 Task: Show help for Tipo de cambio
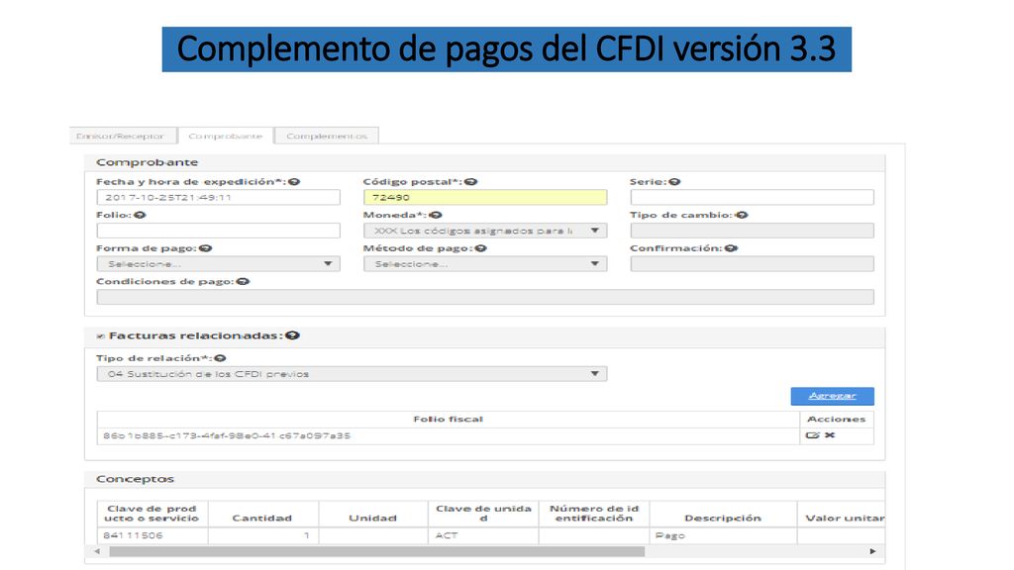pyautogui.click(x=742, y=215)
